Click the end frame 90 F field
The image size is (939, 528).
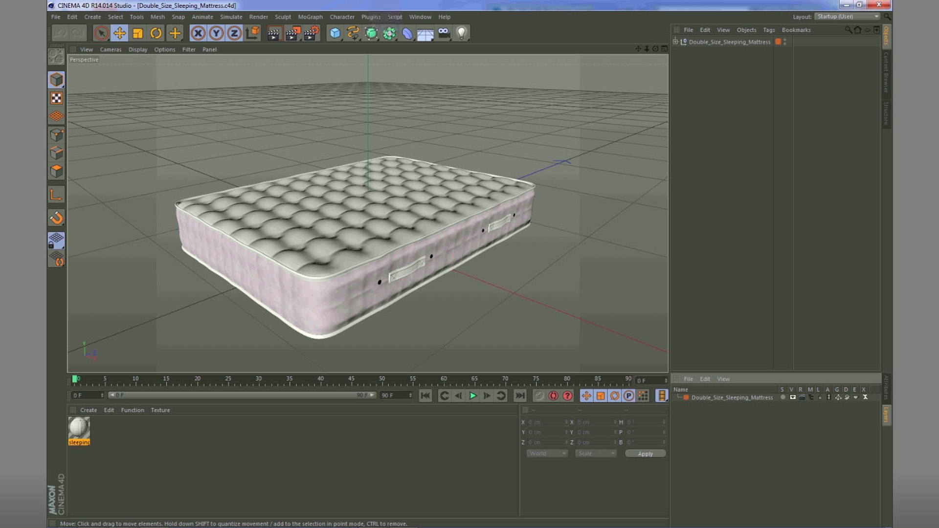(x=396, y=396)
